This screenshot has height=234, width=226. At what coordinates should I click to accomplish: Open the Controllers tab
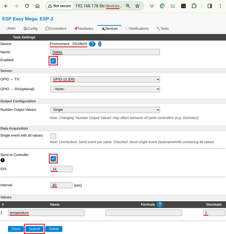[56, 29]
